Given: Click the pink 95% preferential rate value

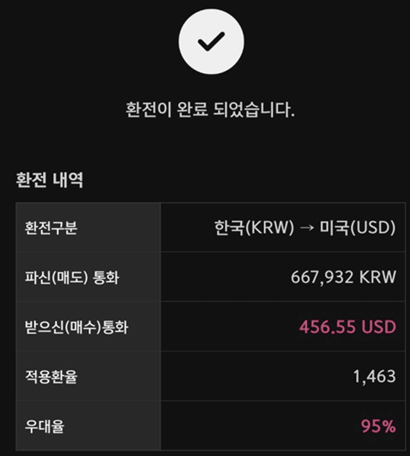Looking at the screenshot, I should [x=379, y=426].
